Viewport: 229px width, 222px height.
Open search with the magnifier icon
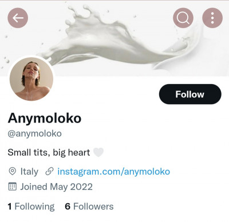tap(183, 18)
